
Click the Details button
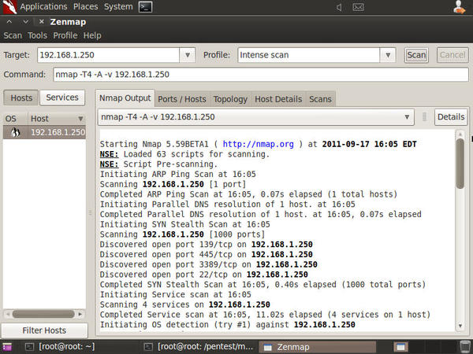[451, 116]
